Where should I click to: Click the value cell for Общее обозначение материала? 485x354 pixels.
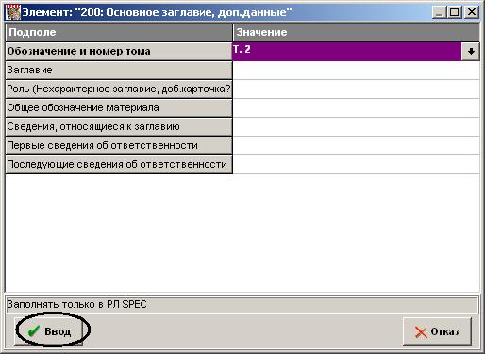click(x=357, y=108)
